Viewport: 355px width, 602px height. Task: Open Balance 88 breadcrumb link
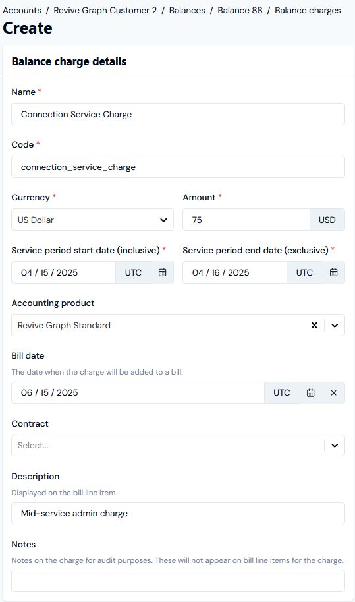[x=240, y=11]
